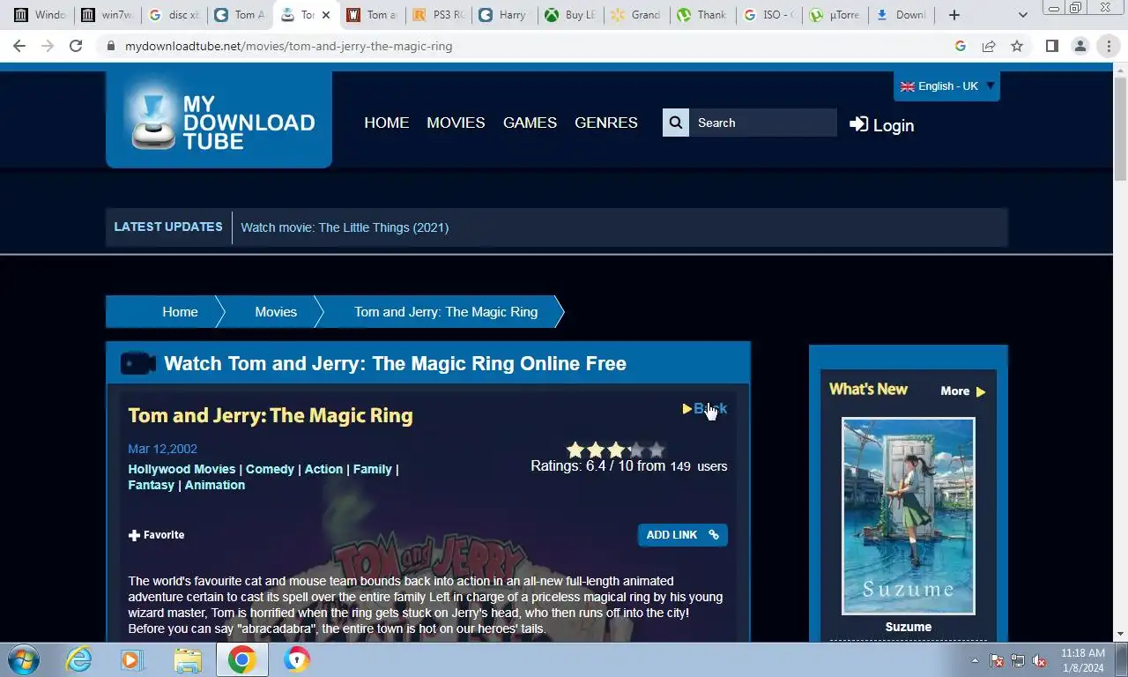The width and height of the screenshot is (1128, 677).
Task: Open Chrome three-dot menu
Action: [1109, 46]
